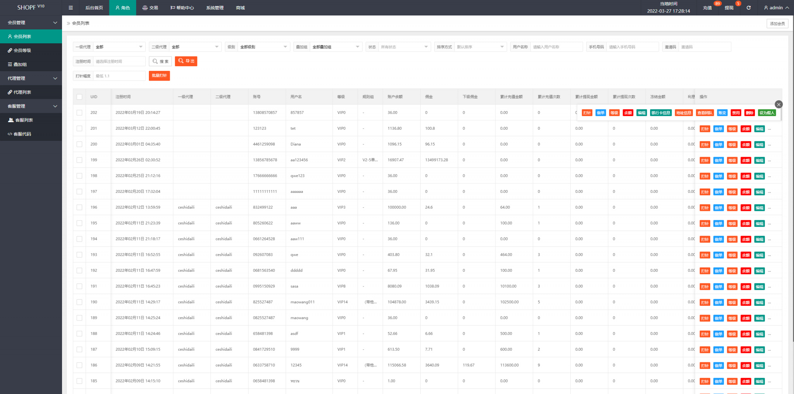794x394 pixels.
Task: Switch to the 交易 top menu
Action: tap(150, 8)
